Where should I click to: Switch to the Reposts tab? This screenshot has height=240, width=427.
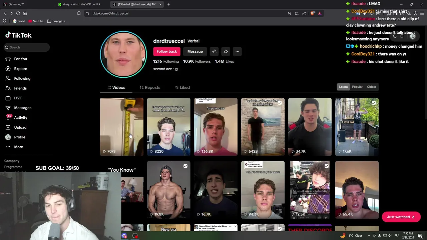click(x=150, y=87)
